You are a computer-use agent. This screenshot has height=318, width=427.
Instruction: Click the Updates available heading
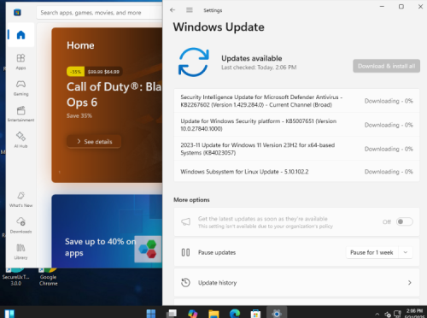point(252,58)
